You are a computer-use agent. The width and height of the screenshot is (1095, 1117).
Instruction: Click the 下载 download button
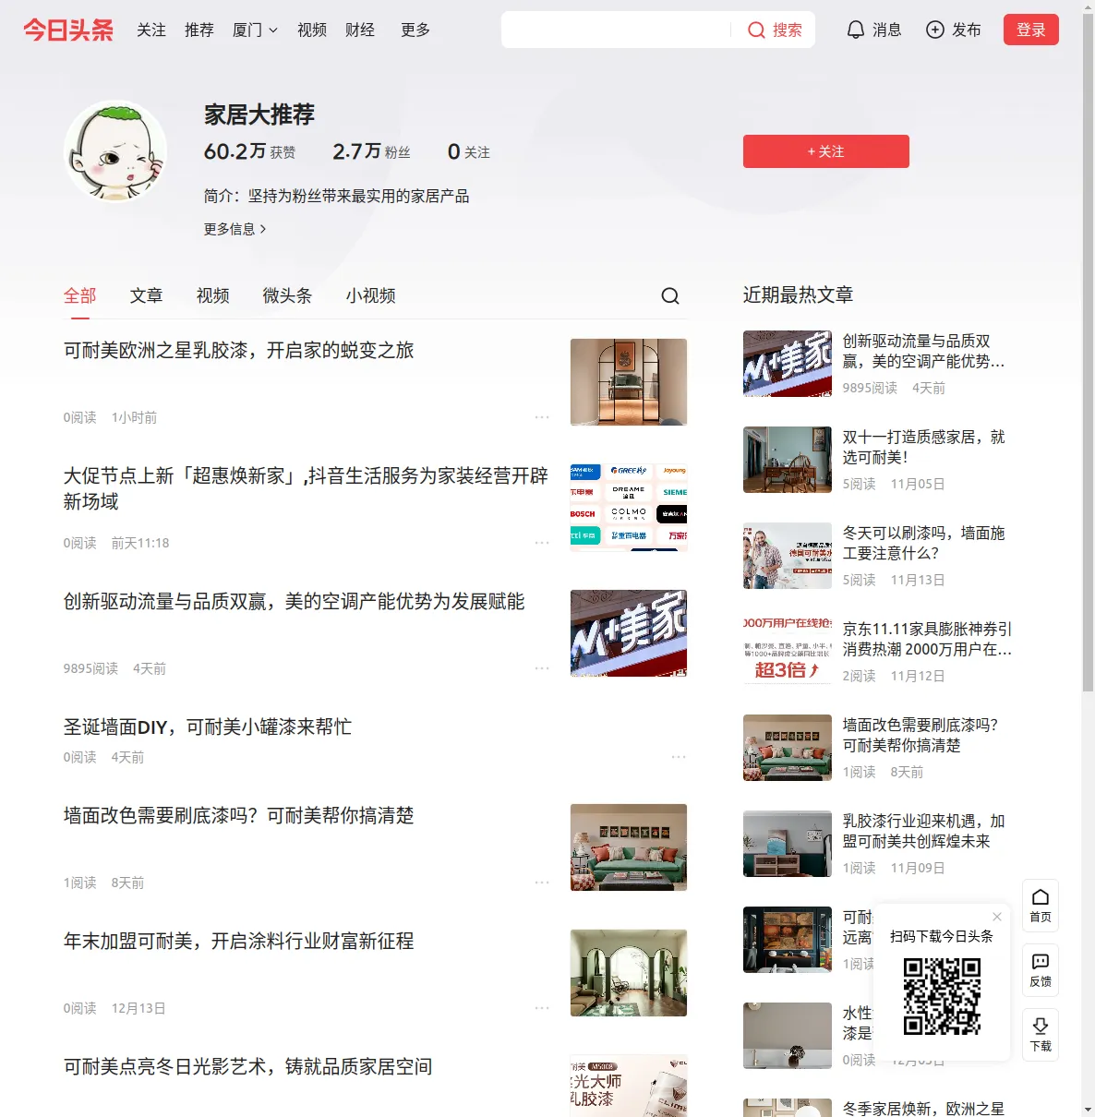click(x=1041, y=1035)
